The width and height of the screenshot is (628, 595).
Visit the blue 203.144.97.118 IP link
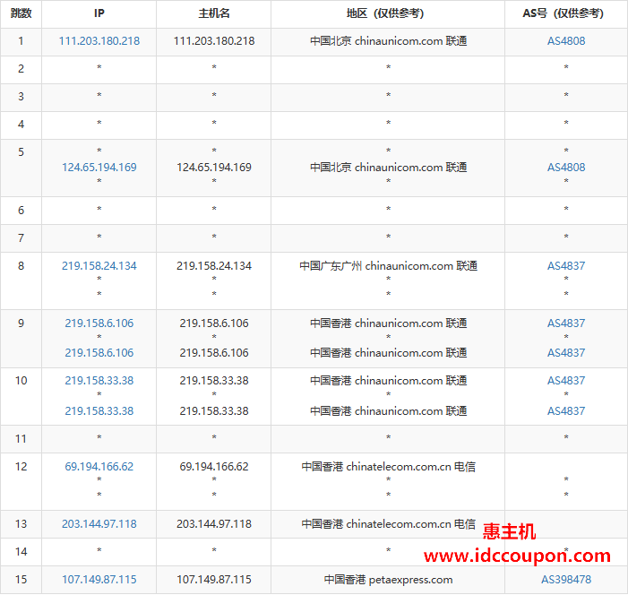pyautogui.click(x=99, y=523)
